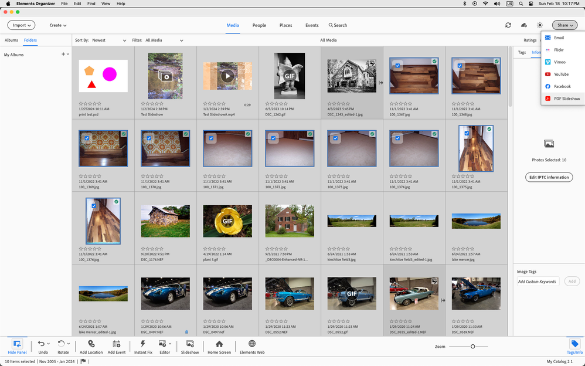Open Wi-Fi menu bar icon
585x366 pixels.
coord(485,4)
